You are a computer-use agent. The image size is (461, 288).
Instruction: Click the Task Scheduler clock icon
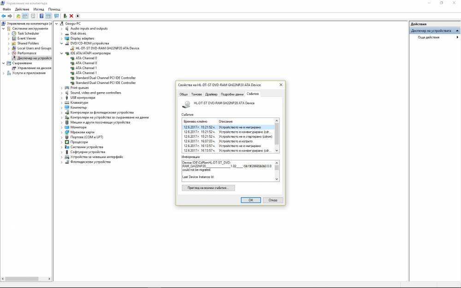(x=14, y=34)
